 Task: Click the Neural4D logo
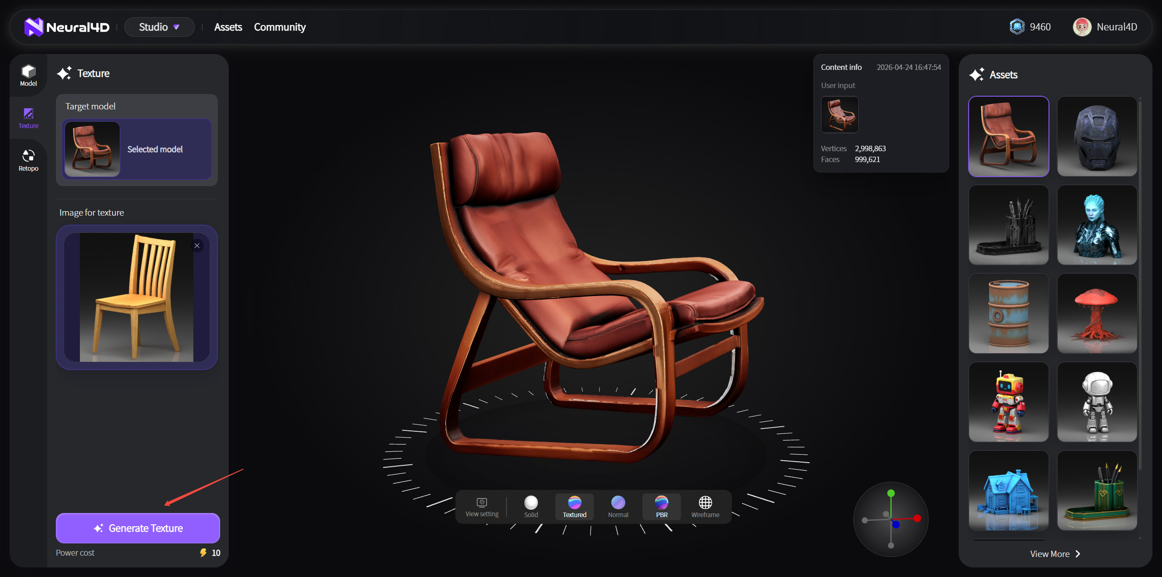point(67,27)
